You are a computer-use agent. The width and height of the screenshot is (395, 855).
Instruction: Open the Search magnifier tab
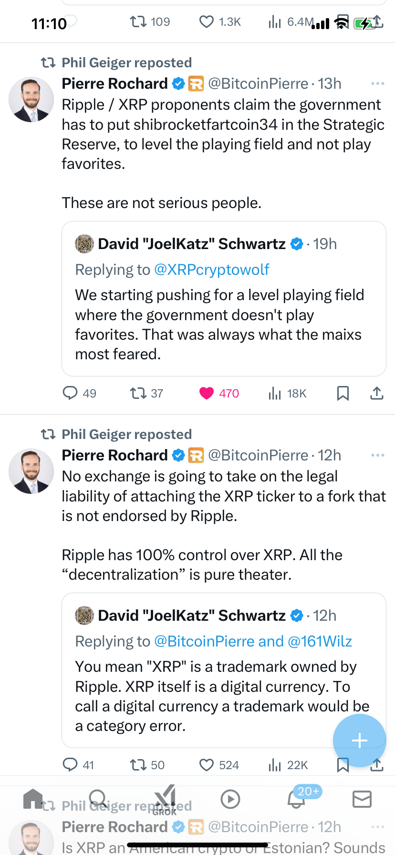[98, 798]
